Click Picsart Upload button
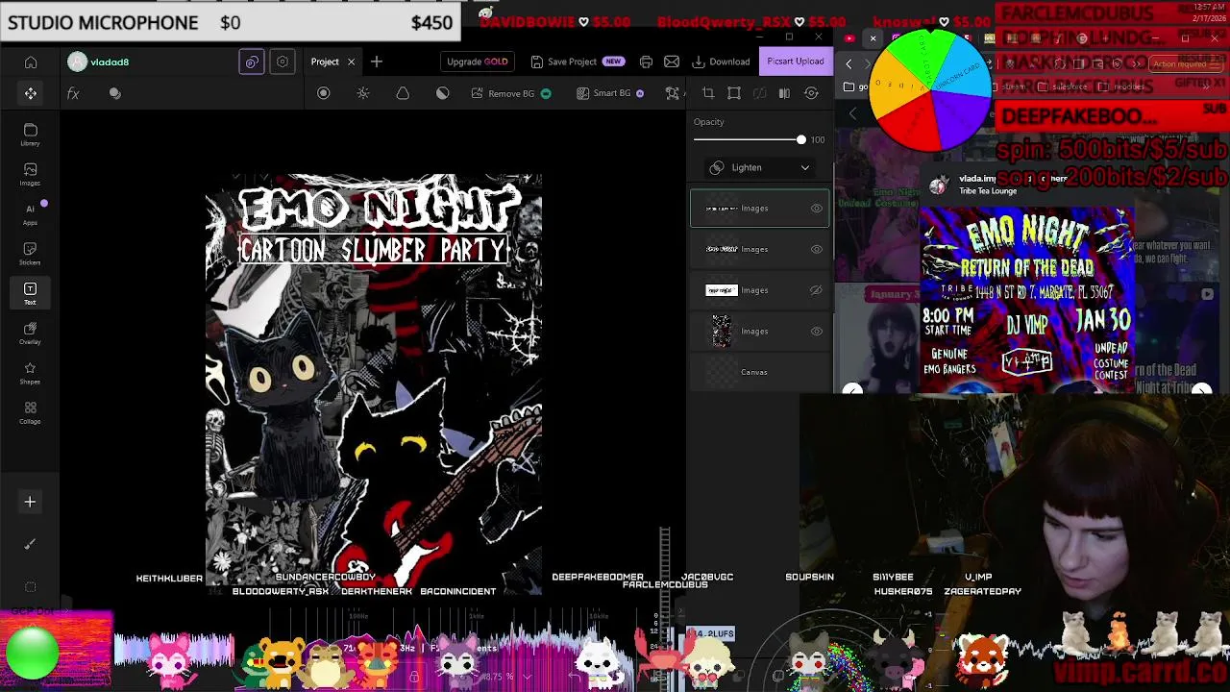The width and height of the screenshot is (1230, 692). pos(795,62)
